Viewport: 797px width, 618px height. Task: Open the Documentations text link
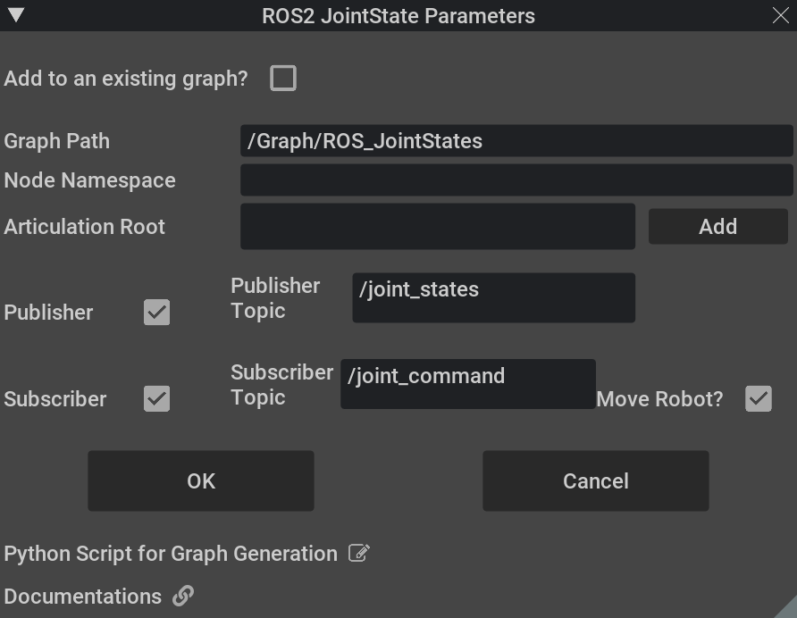click(x=83, y=597)
